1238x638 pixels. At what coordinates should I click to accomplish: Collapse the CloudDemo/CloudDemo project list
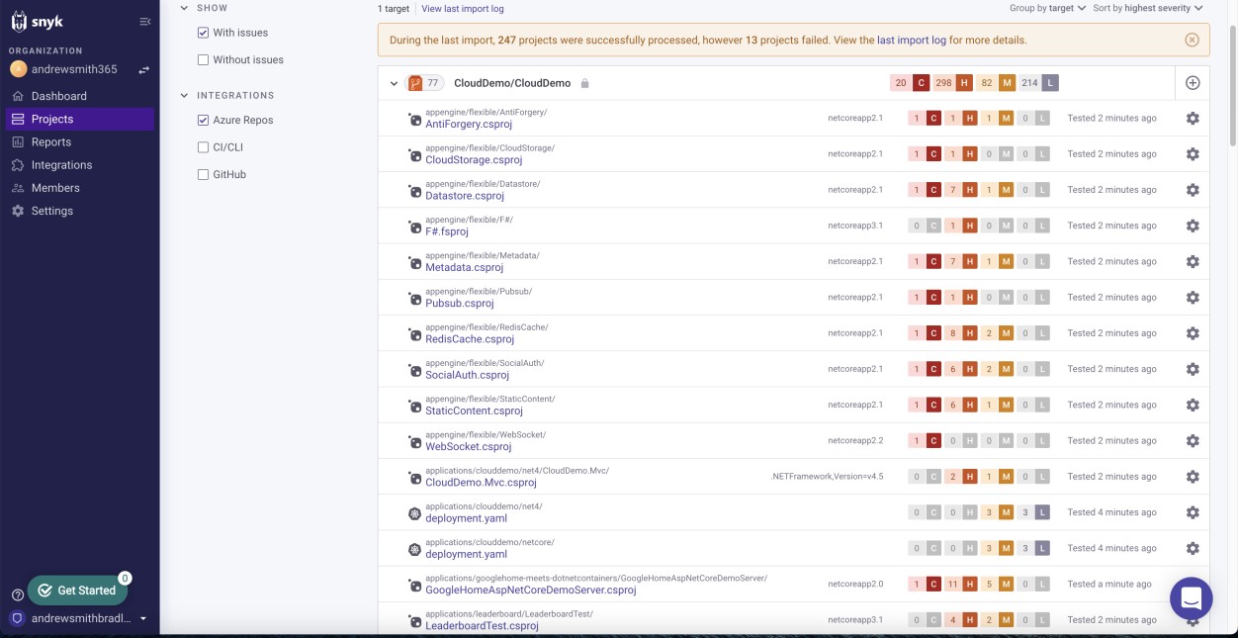(395, 83)
